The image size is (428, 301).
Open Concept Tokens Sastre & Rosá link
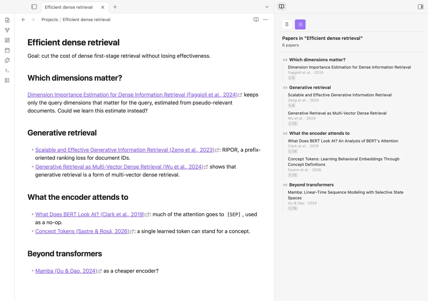[x=82, y=231]
